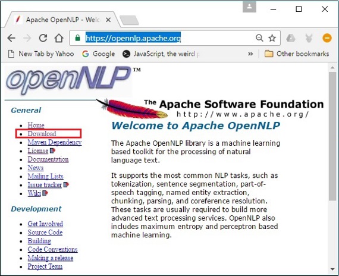Screen dimensions: 339x276
Task: Open the Download link
Action: (x=42, y=134)
